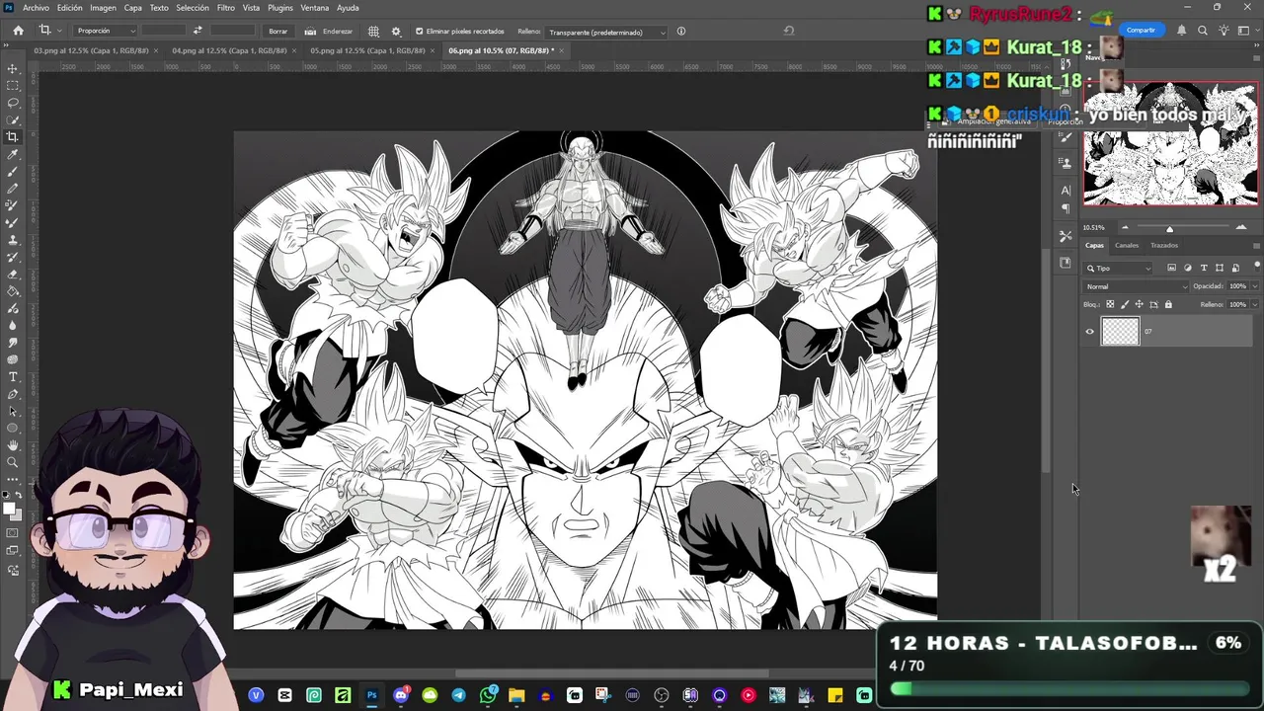Select the Quick Selection tool

(x=13, y=119)
